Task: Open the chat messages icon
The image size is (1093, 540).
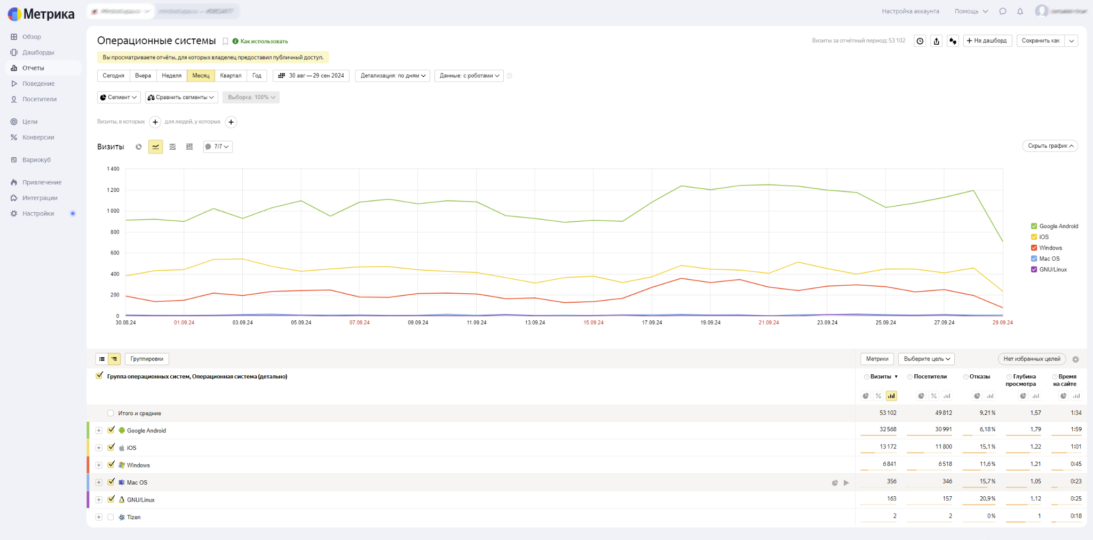Action: tap(1003, 11)
